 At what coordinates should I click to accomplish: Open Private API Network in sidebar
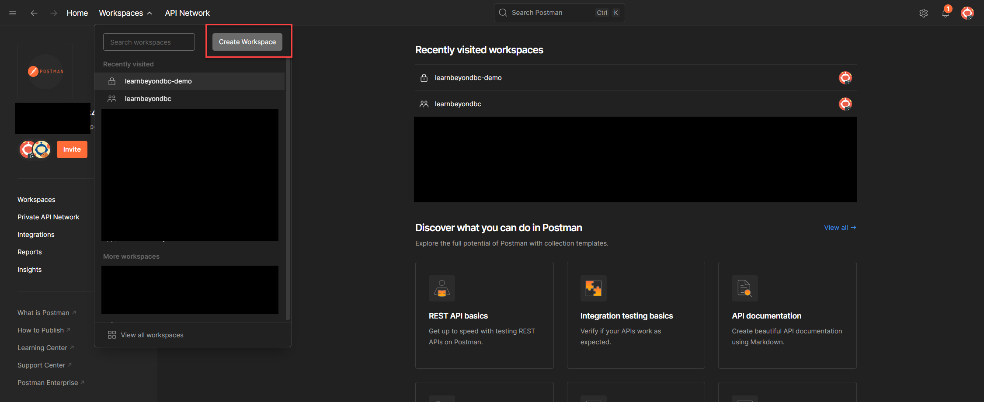(49, 217)
